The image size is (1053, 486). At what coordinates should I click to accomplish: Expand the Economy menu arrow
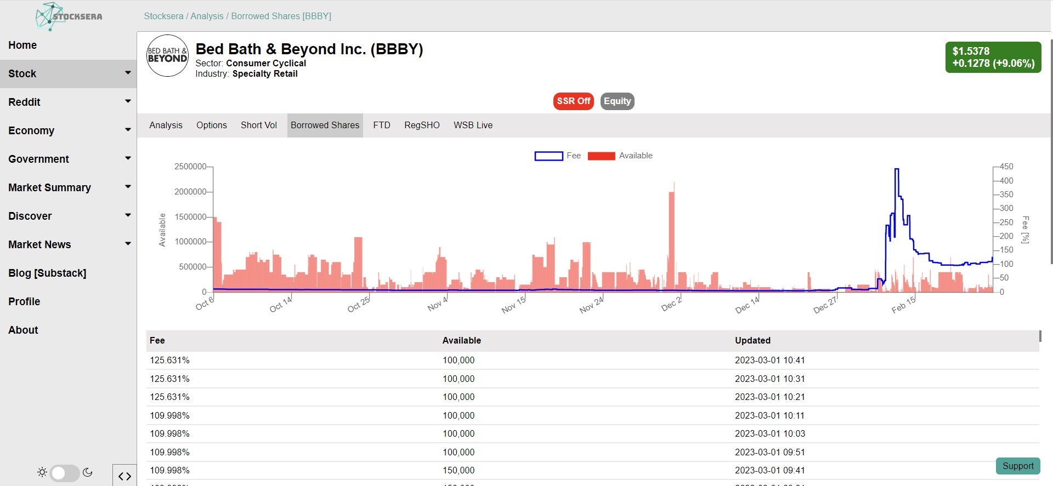[128, 130]
